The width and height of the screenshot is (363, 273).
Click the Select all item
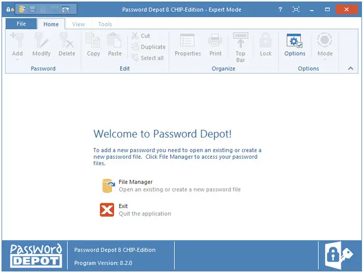147,58
